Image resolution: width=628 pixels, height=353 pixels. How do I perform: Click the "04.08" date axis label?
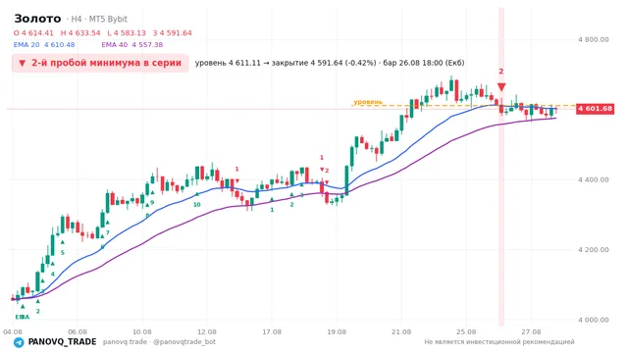pos(13,331)
